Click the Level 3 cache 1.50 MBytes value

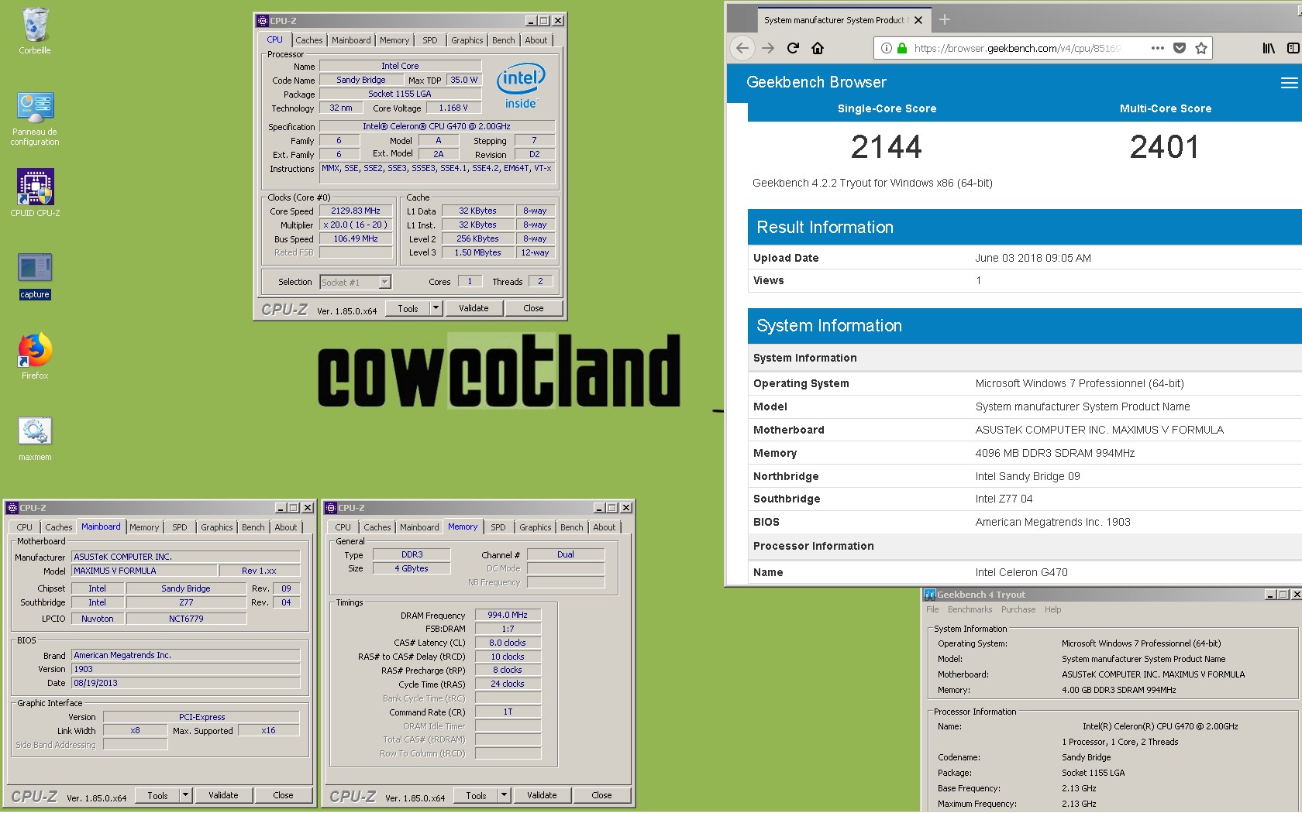click(478, 252)
